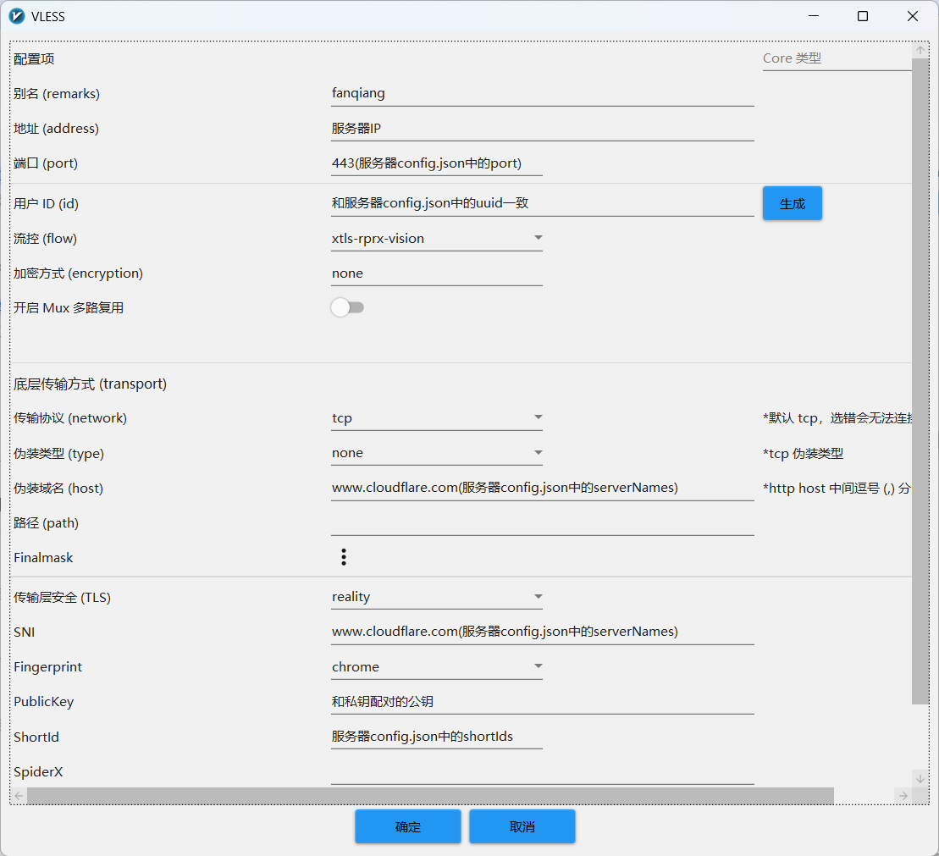Confirm with the 确定 button
The height and width of the screenshot is (856, 939).
407,826
